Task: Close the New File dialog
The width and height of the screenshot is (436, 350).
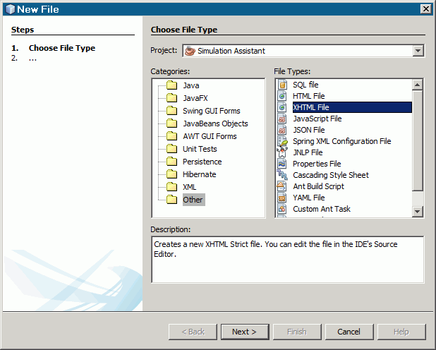Action: coord(425,9)
